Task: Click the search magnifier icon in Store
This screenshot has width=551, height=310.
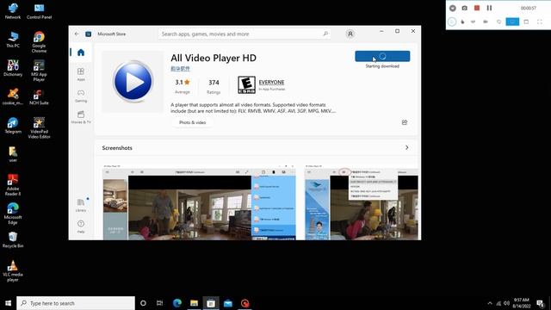Action: pos(325,34)
